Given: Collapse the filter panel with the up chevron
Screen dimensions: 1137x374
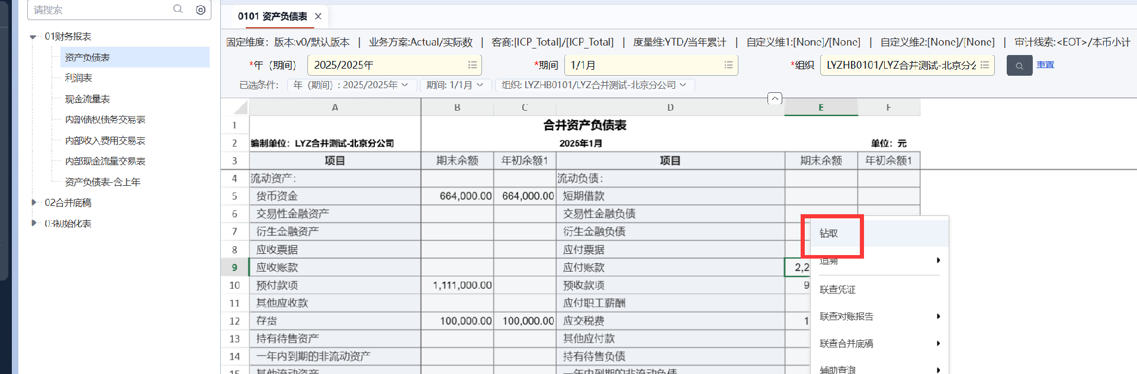Looking at the screenshot, I should [x=775, y=98].
